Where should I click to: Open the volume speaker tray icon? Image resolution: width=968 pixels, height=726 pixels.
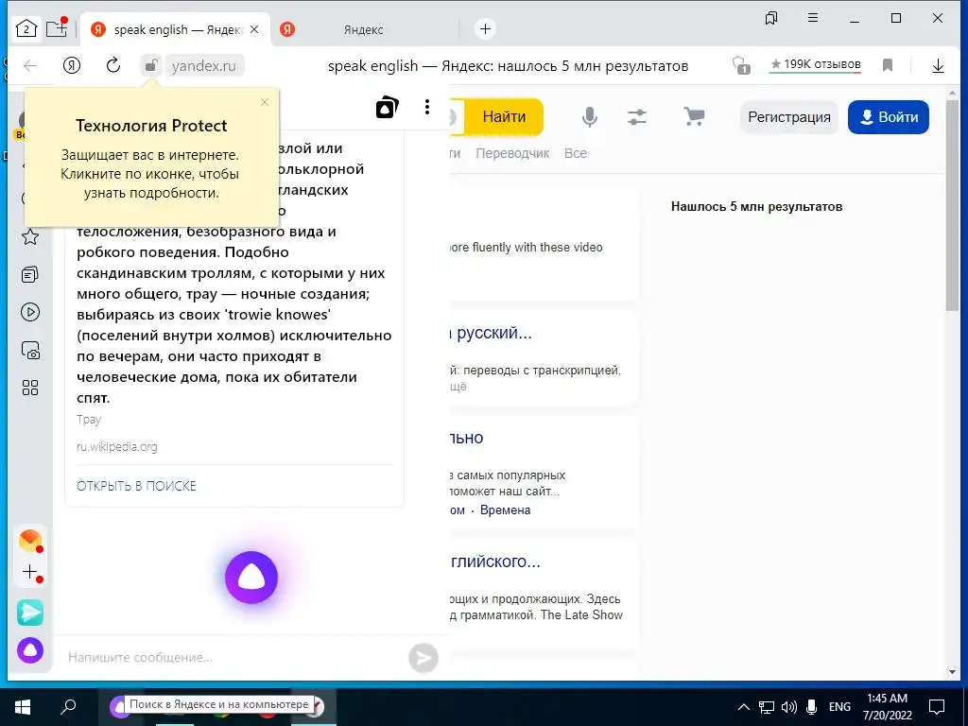coord(789,707)
